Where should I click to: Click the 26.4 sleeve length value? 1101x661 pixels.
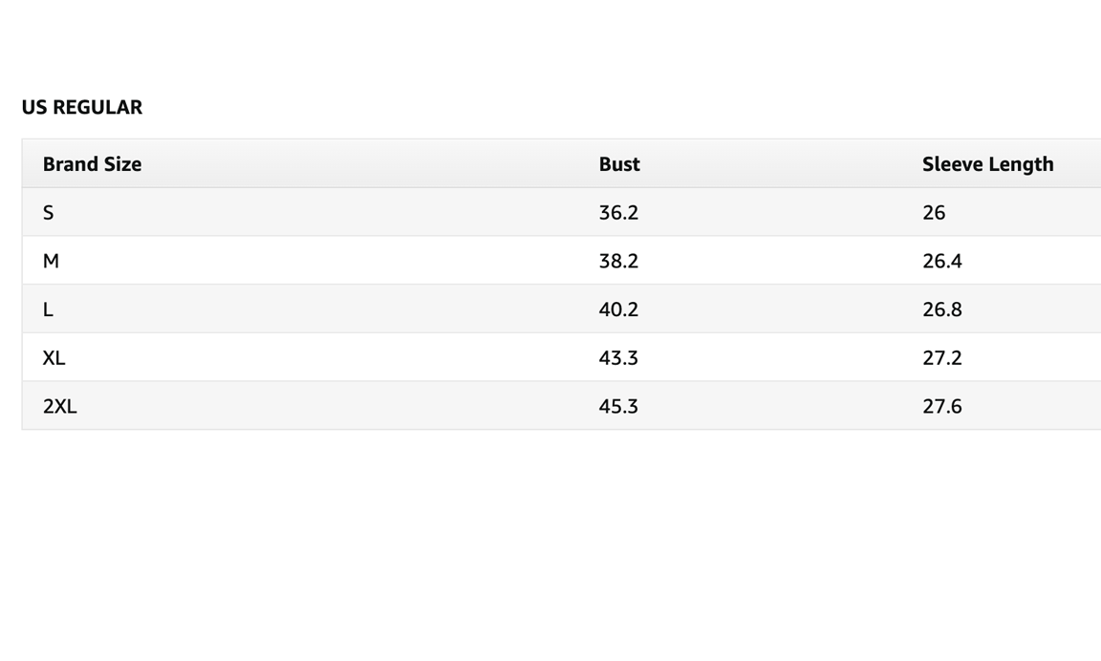(941, 261)
